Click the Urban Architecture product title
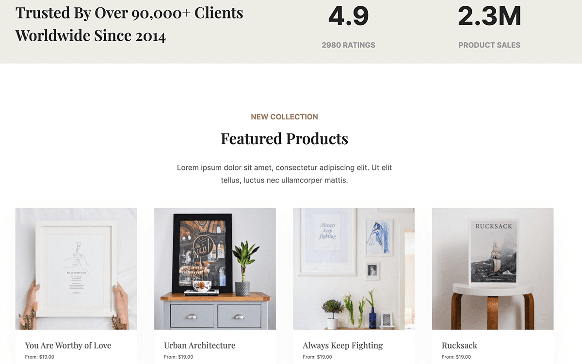 [200, 346]
